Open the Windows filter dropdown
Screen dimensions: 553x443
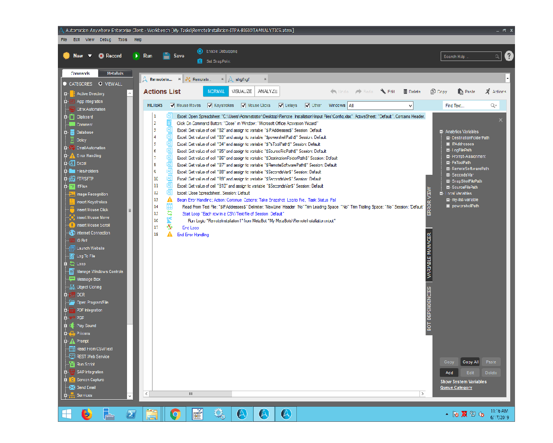(x=380, y=106)
